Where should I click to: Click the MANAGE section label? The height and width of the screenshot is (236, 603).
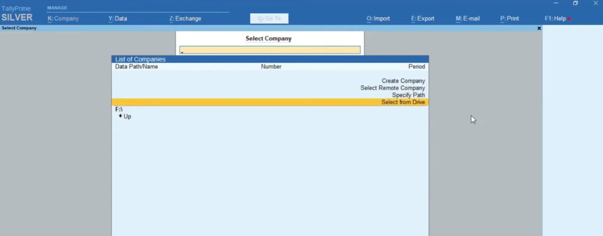57,8
